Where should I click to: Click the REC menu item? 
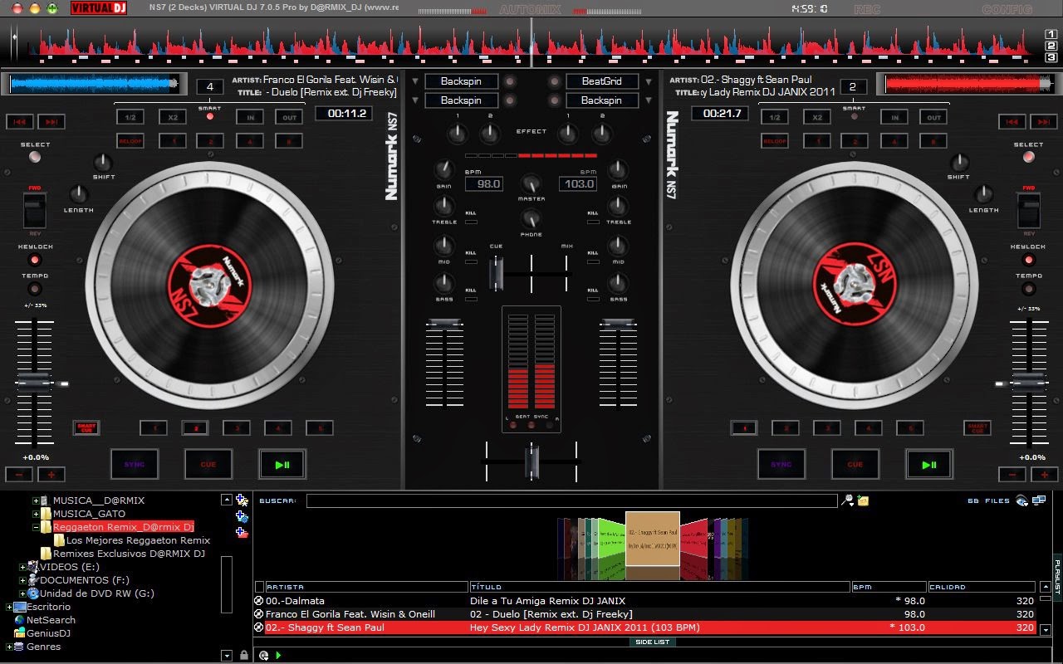coord(866,10)
